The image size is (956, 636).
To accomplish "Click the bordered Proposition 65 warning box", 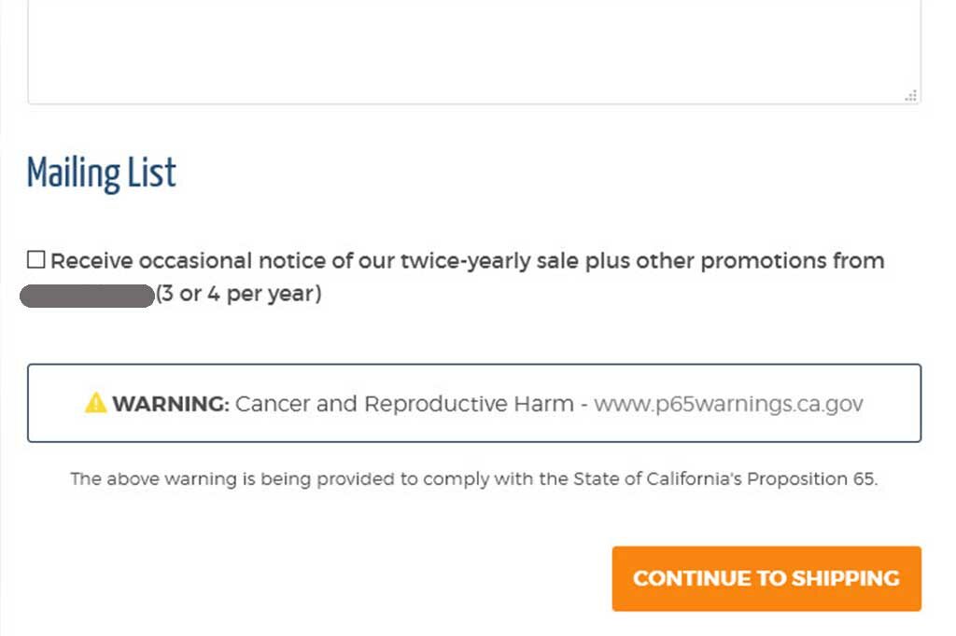I will click(x=474, y=403).
